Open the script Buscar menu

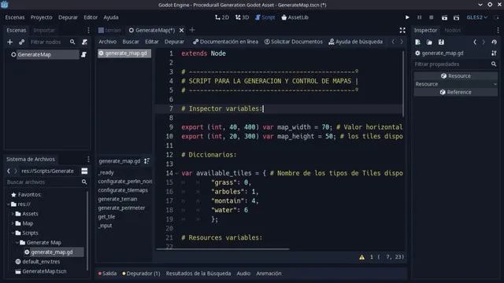click(x=131, y=42)
